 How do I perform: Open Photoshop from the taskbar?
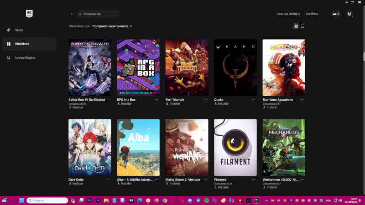(89, 200)
